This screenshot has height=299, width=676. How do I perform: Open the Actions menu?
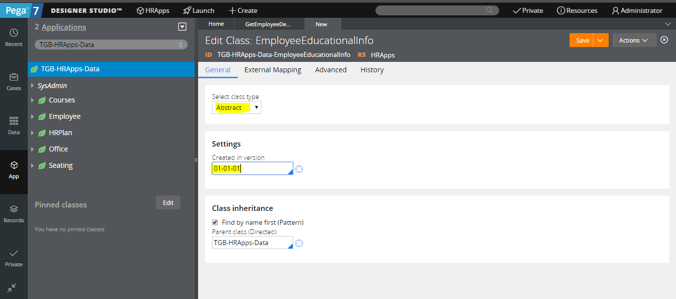tap(634, 40)
